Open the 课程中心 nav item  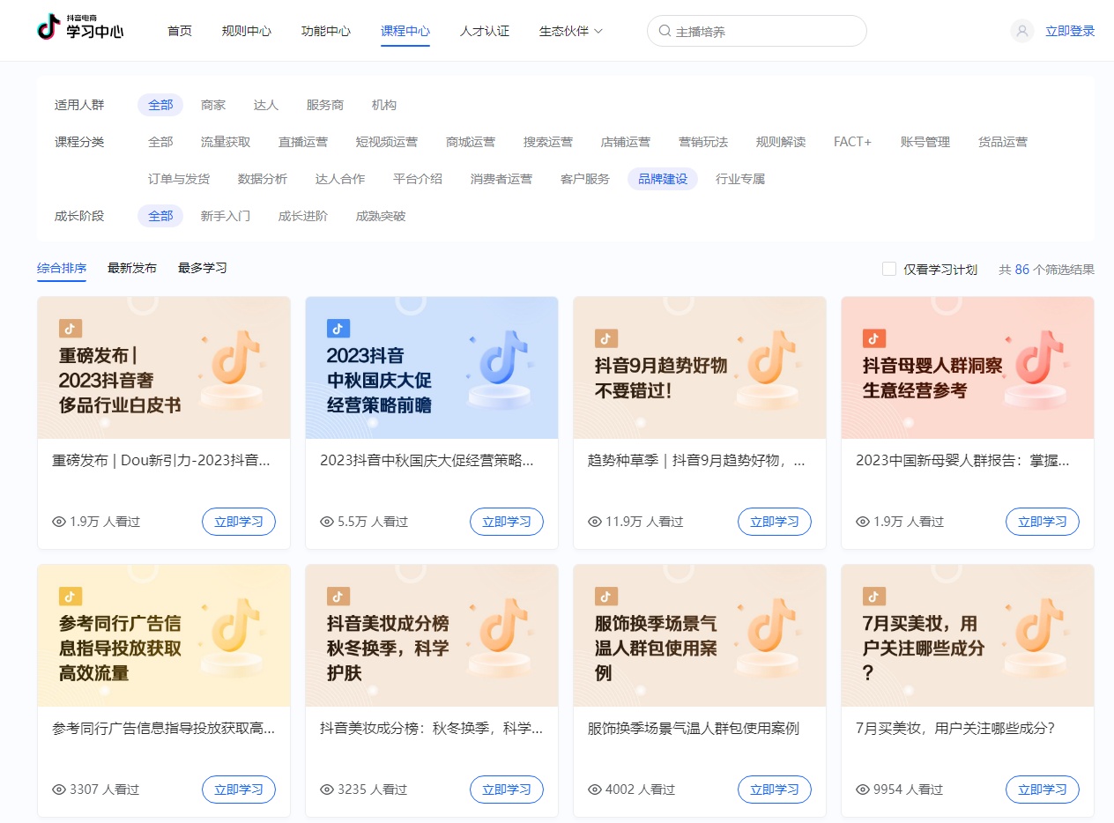pos(405,31)
